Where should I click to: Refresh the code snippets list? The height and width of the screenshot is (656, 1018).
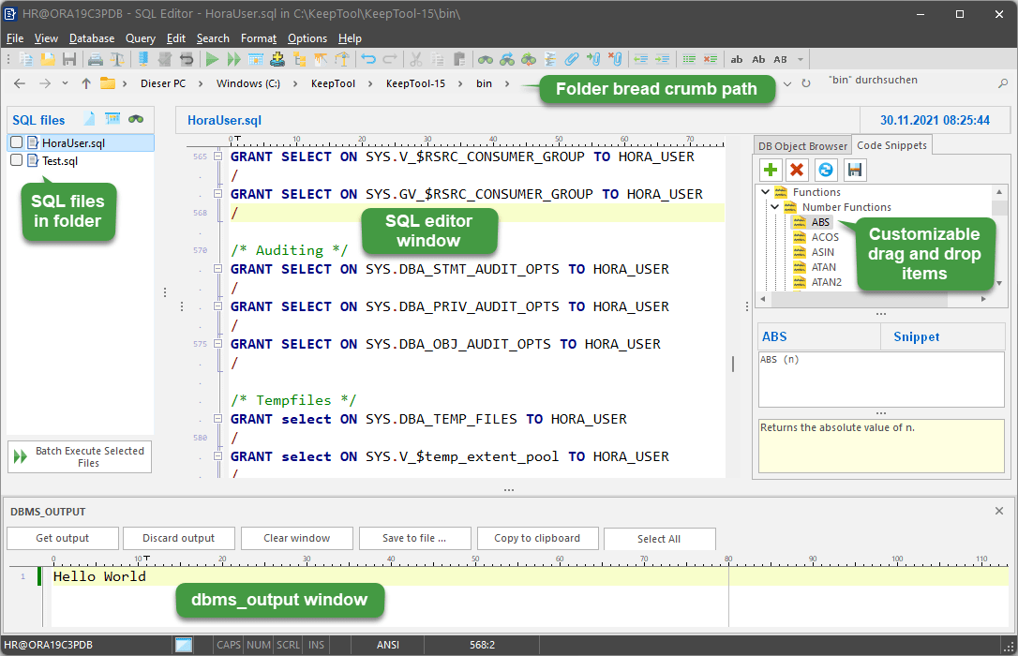tap(826, 170)
